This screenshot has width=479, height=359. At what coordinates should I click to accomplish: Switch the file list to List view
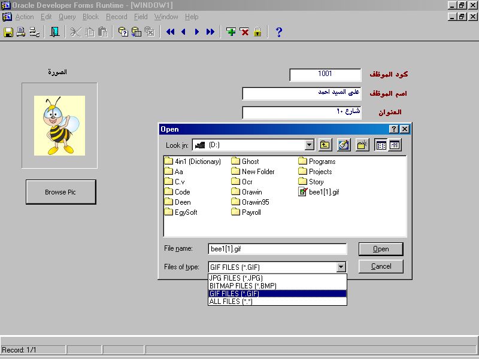(x=381, y=145)
